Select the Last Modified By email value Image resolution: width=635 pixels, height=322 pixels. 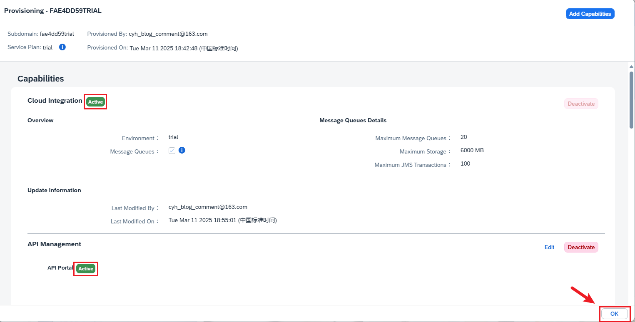pyautogui.click(x=208, y=207)
